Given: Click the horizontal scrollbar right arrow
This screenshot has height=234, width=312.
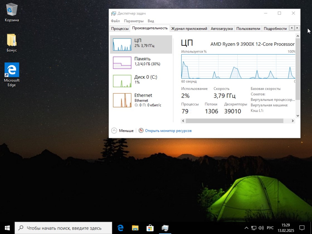Looking at the screenshot, I should [293, 121].
